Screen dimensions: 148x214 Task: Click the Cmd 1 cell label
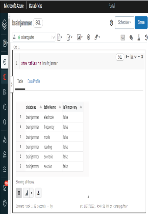pos(17,47)
